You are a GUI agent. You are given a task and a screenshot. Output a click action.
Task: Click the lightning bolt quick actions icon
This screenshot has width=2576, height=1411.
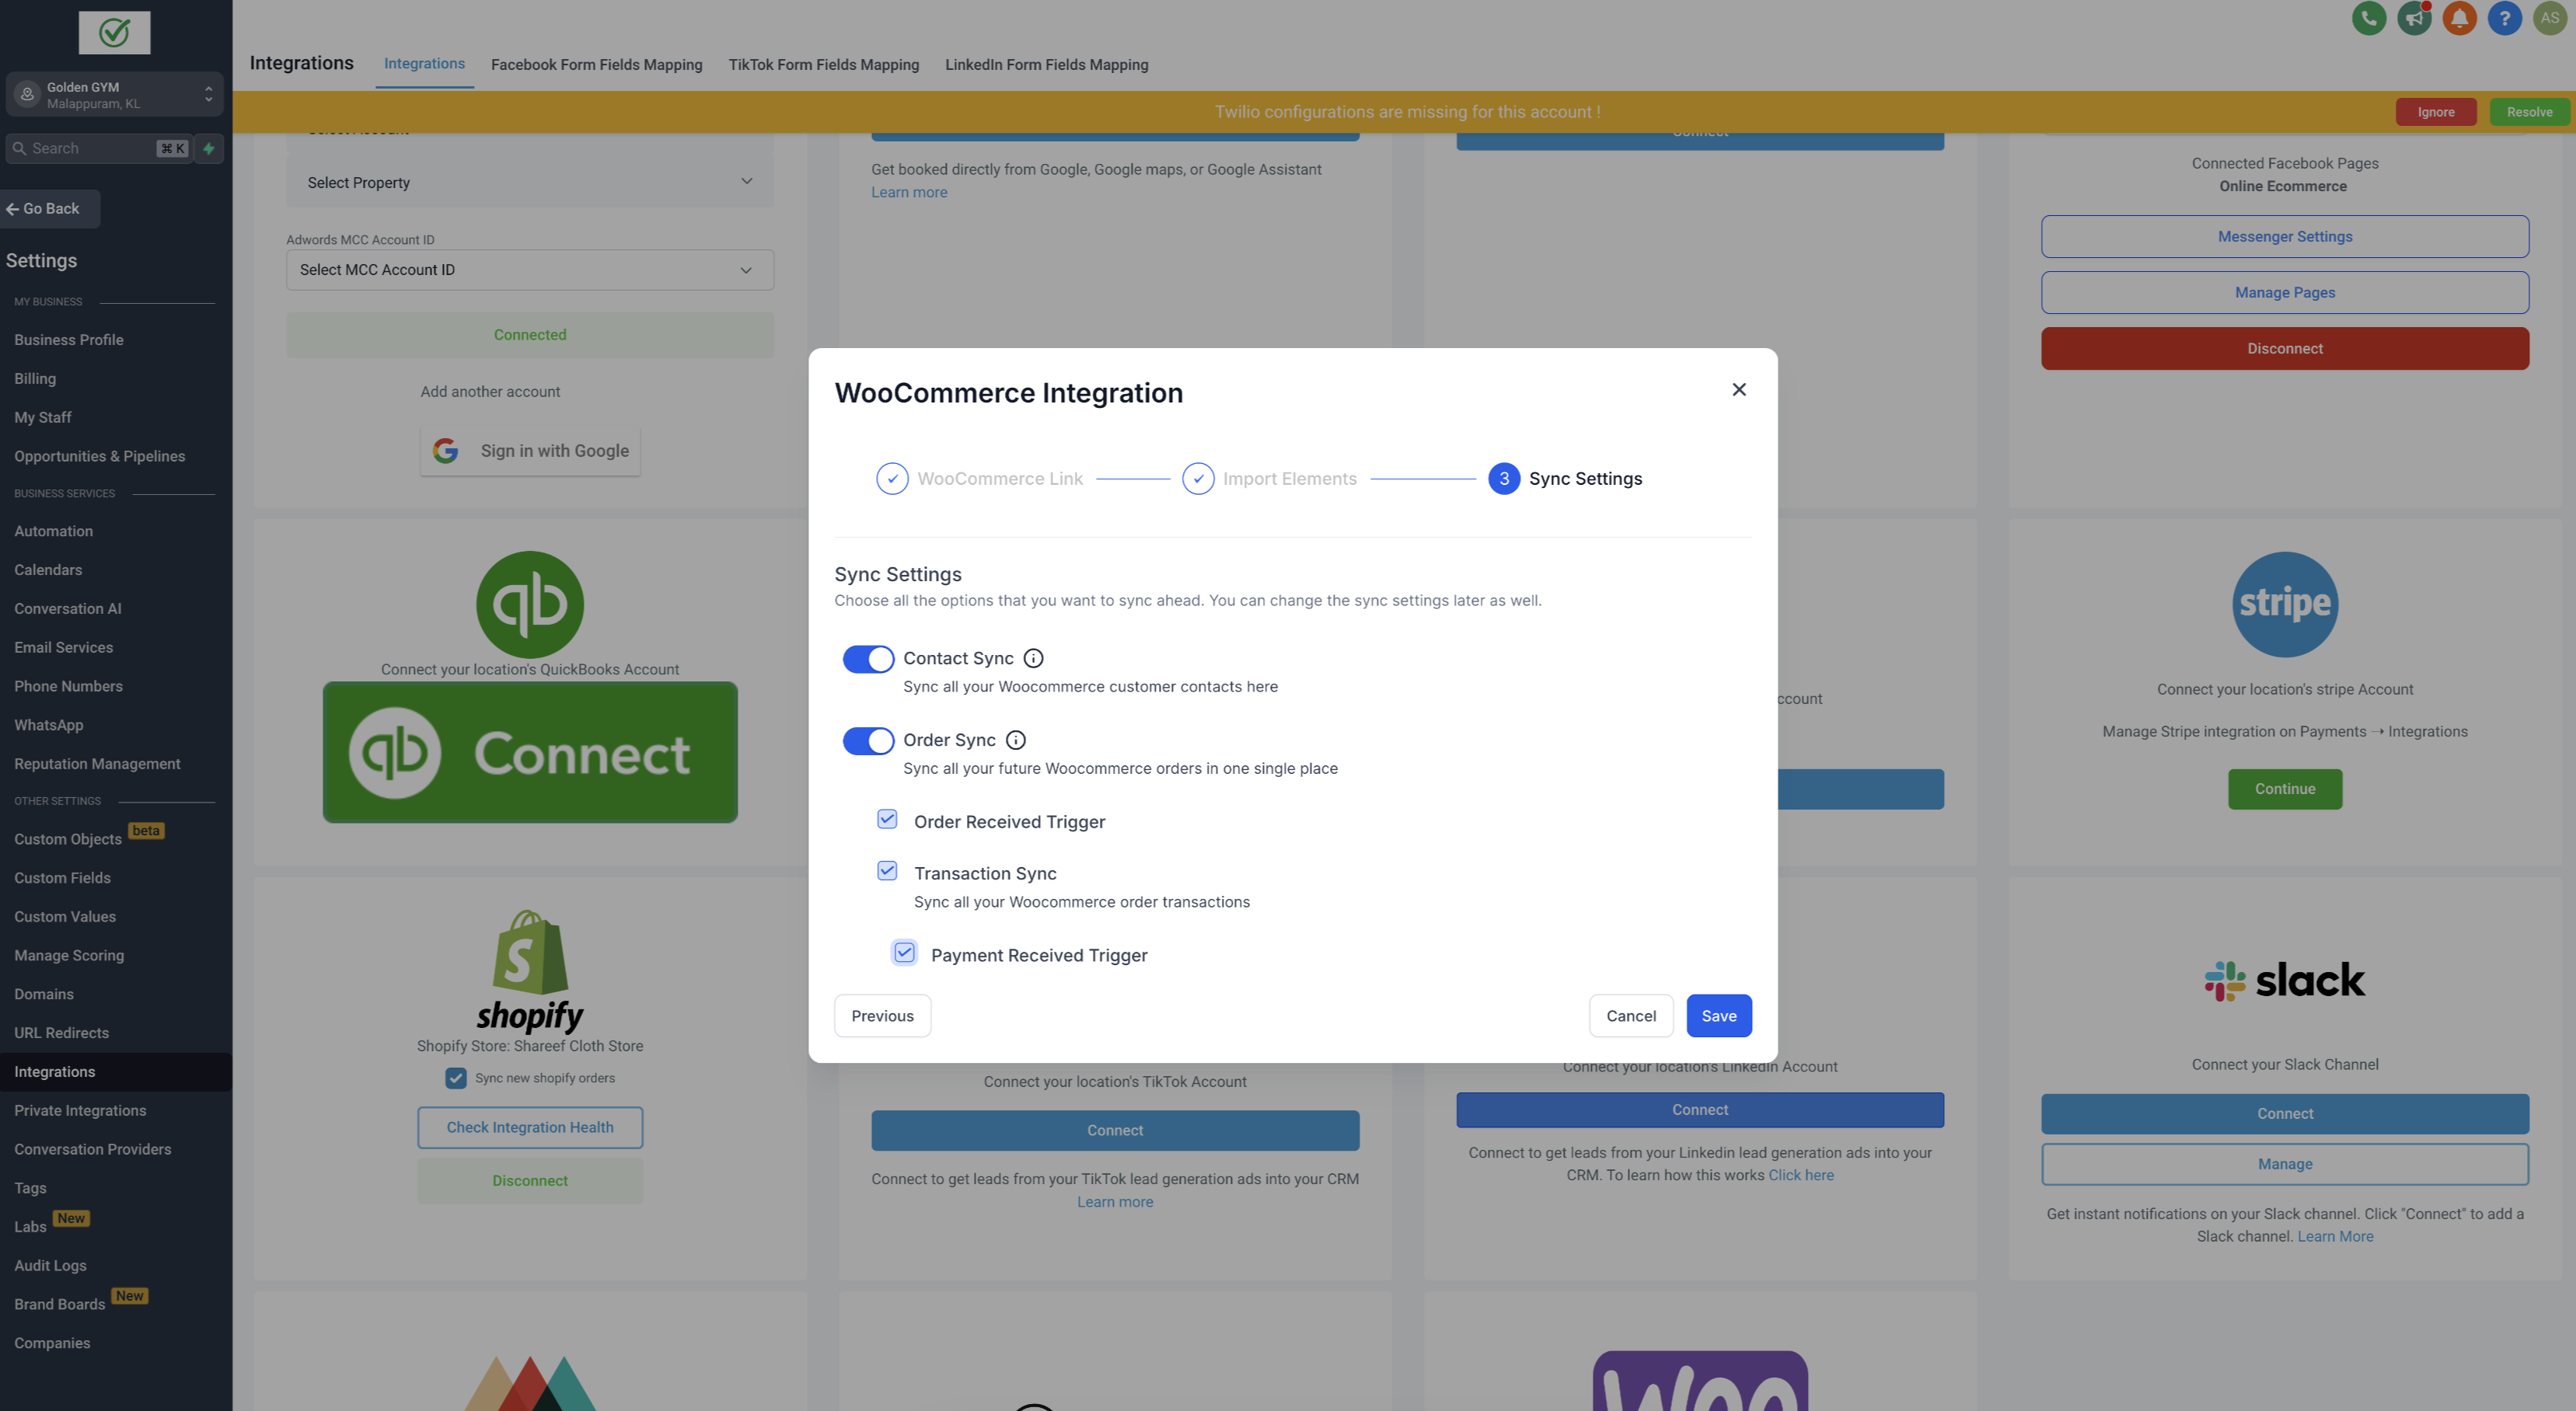(x=209, y=148)
